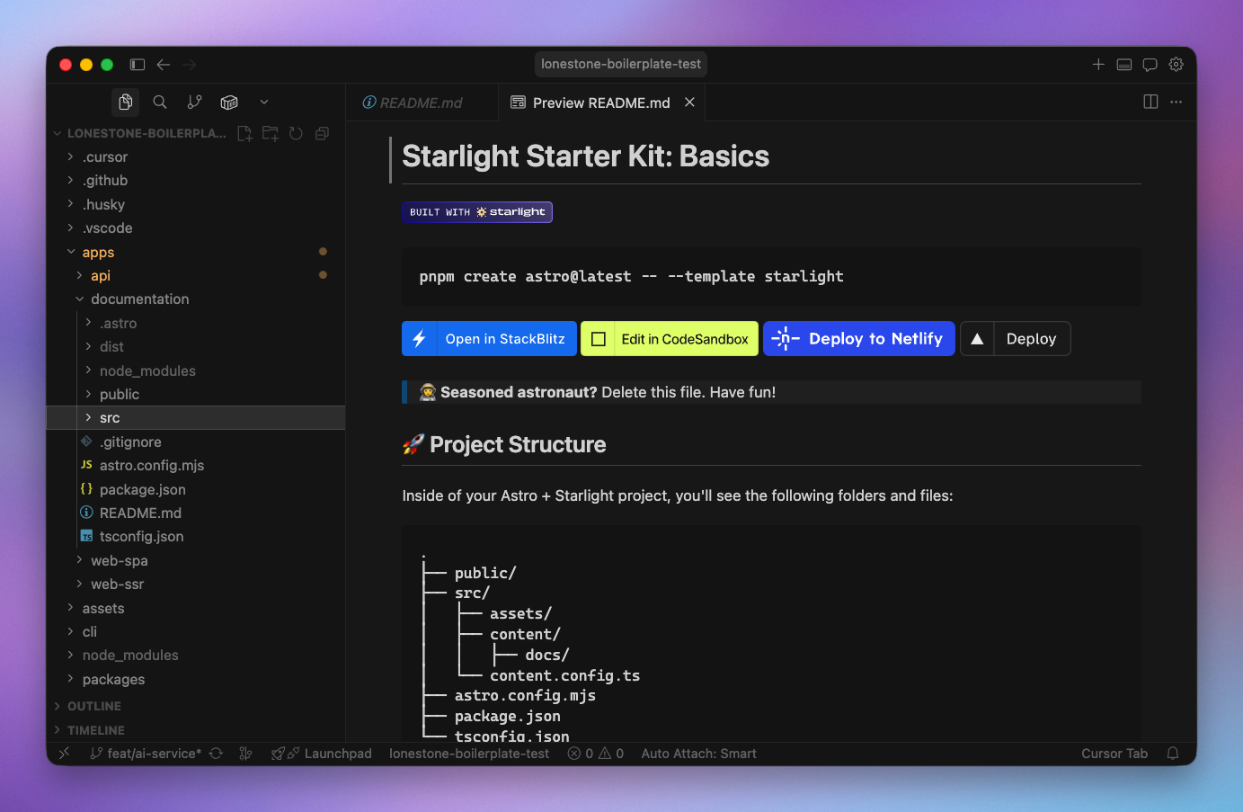The height and width of the screenshot is (812, 1243).
Task: Open the Explorer view icon
Action: tap(126, 103)
